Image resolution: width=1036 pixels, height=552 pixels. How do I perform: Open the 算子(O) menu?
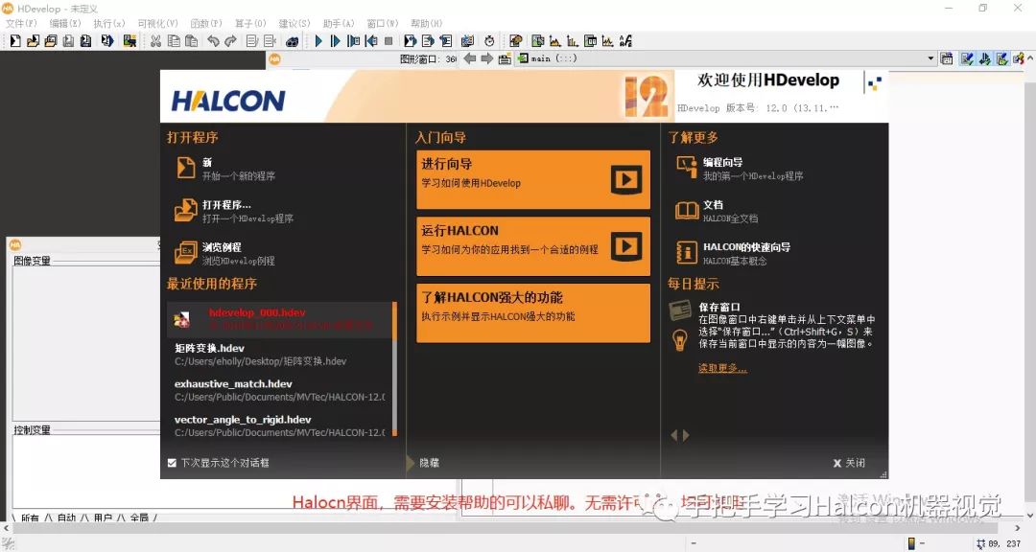250,23
